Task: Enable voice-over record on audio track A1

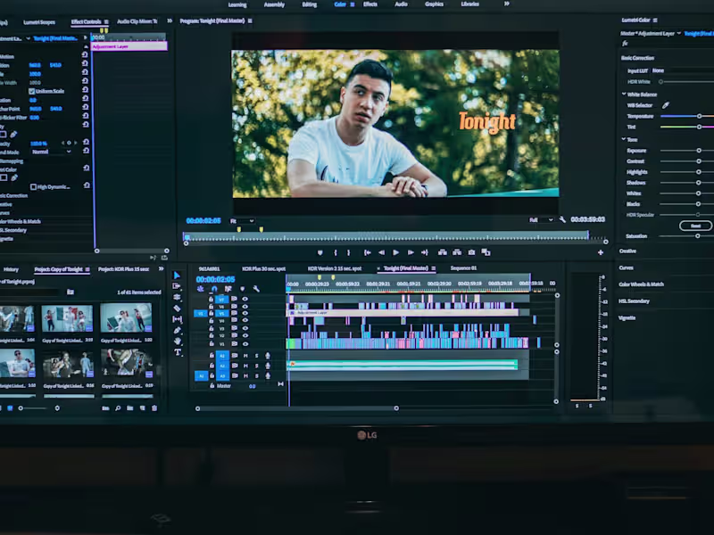Action: (x=267, y=354)
